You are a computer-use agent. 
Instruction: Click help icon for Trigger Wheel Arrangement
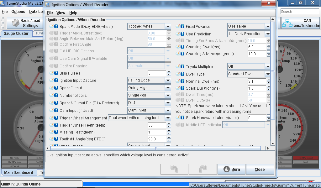[x=56, y=118]
